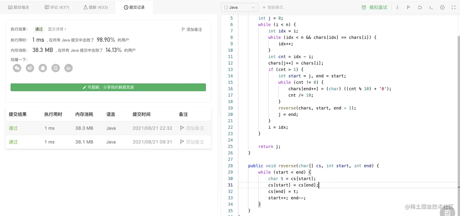Add note for the 22:32 submission row
This screenshot has width=460, height=216.
[x=192, y=128]
